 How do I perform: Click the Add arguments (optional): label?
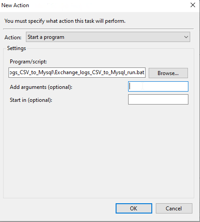click(x=41, y=87)
